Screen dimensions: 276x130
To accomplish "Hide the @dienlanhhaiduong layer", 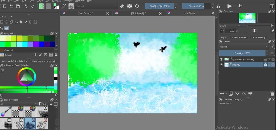I will 222,59.
